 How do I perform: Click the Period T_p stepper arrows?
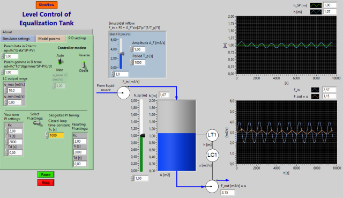[x=131, y=62]
